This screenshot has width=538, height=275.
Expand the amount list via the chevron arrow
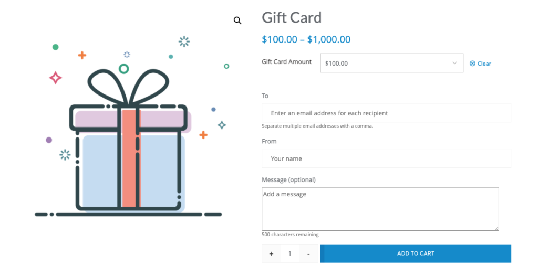pos(454,63)
